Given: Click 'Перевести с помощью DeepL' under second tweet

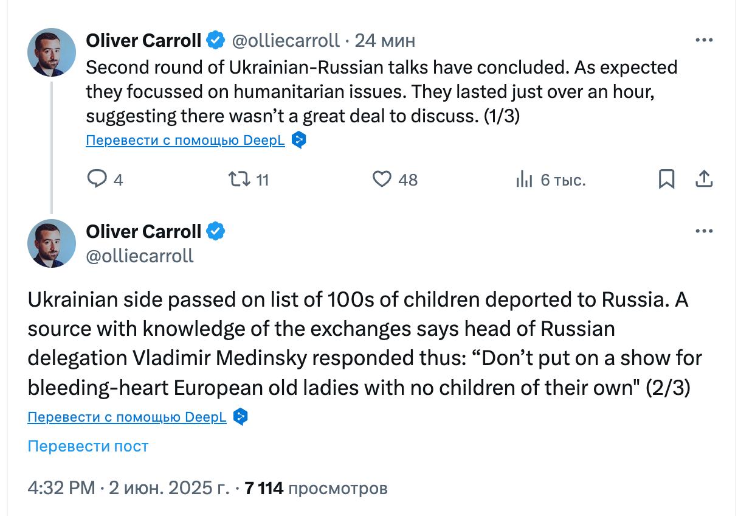Looking at the screenshot, I should [x=126, y=417].
